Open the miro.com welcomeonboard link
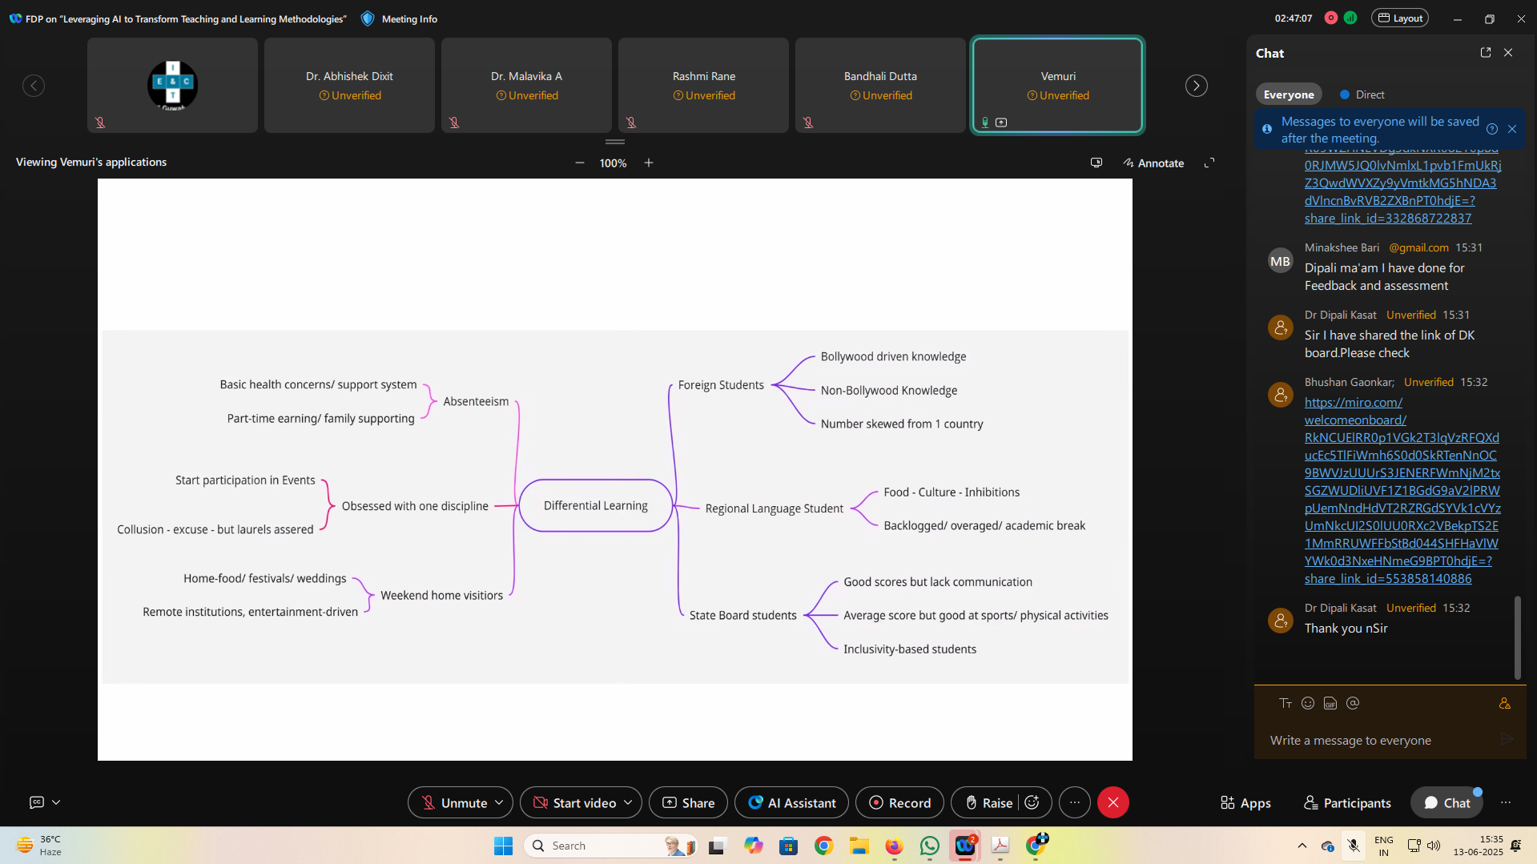1537x864 pixels. (1353, 403)
